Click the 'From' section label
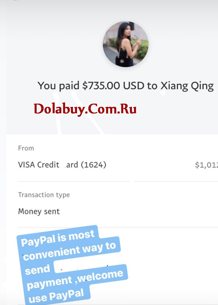This screenshot has height=305, width=218. [x=26, y=148]
